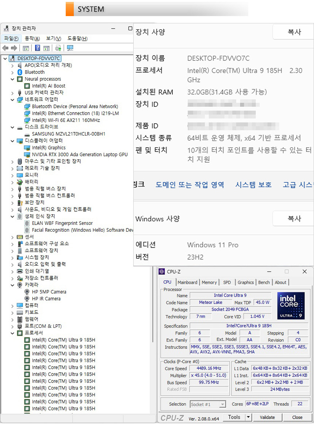
Task: Click the blue help icon in toolbar
Action: (x=38, y=48)
